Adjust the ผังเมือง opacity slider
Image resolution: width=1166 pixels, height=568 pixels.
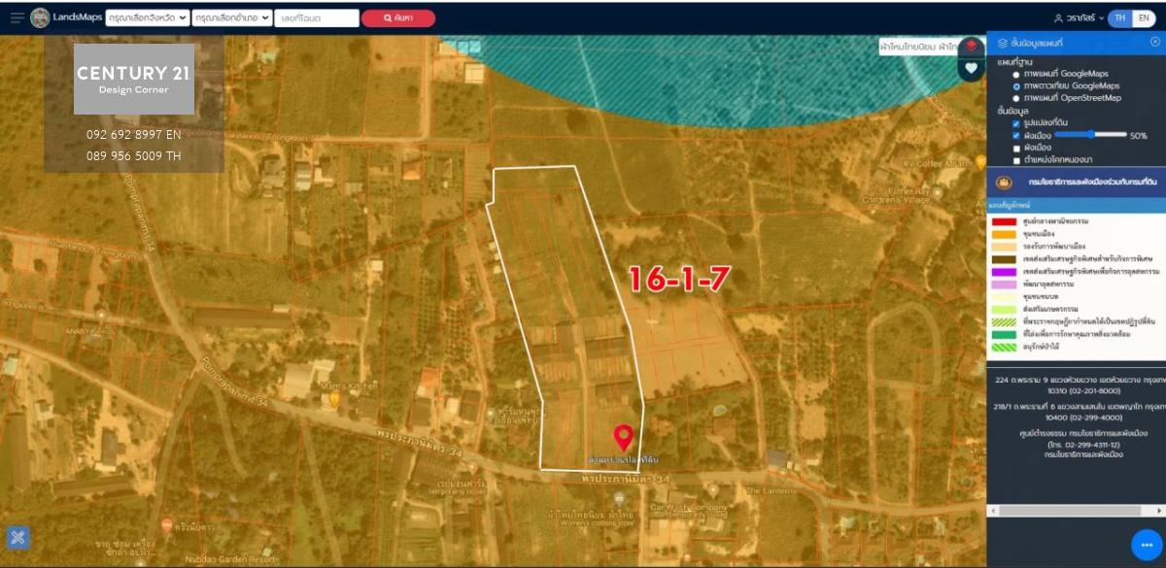pyautogui.click(x=1090, y=135)
